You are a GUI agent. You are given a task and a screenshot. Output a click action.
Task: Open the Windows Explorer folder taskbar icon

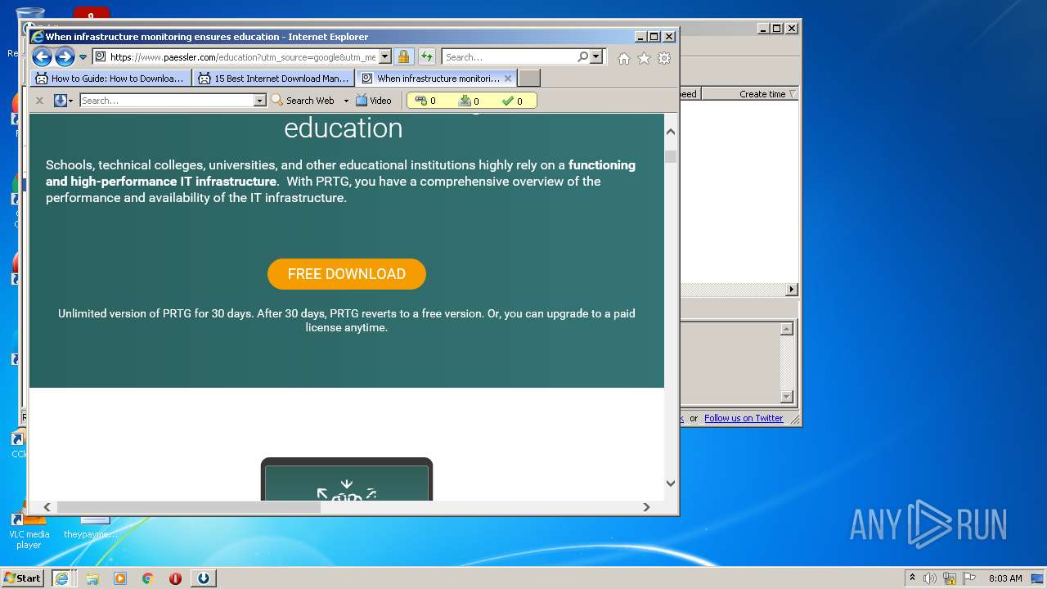coord(92,578)
